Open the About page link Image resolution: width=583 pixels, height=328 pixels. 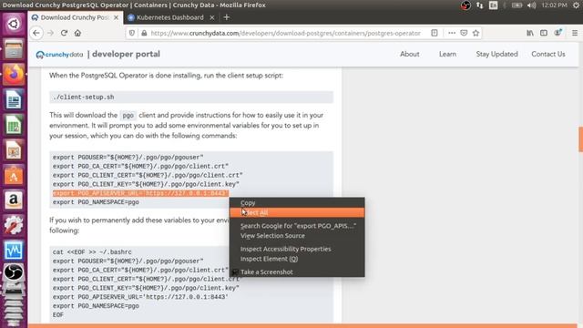[x=410, y=54]
